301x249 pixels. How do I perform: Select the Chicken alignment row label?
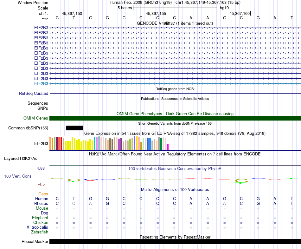point(41,222)
